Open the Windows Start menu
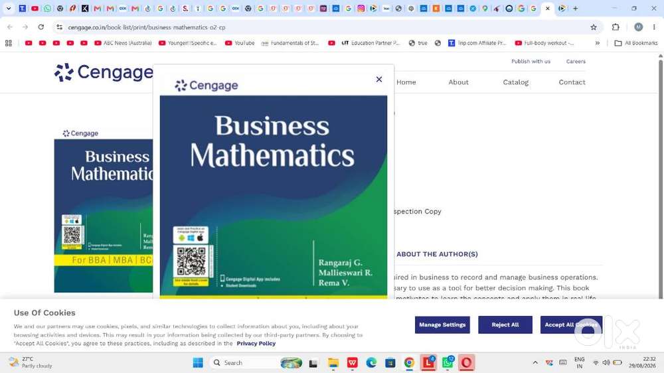Screen dimensions: 664x373 [x=198, y=363]
